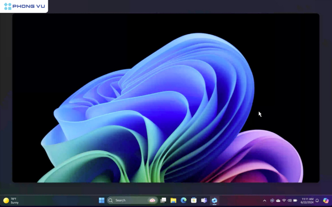Open the notifications bell

tap(317, 200)
